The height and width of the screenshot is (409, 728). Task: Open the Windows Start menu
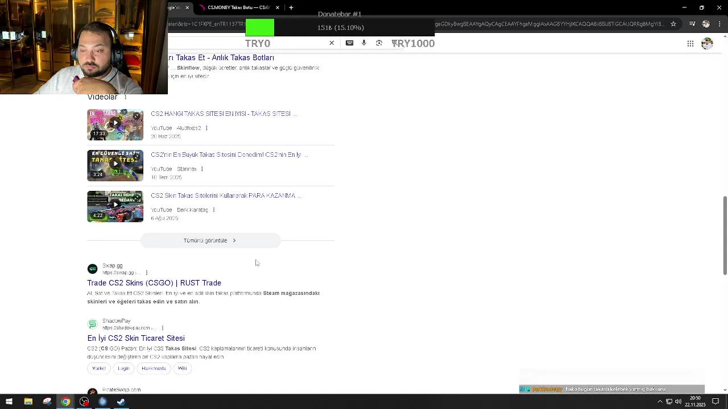(9, 402)
